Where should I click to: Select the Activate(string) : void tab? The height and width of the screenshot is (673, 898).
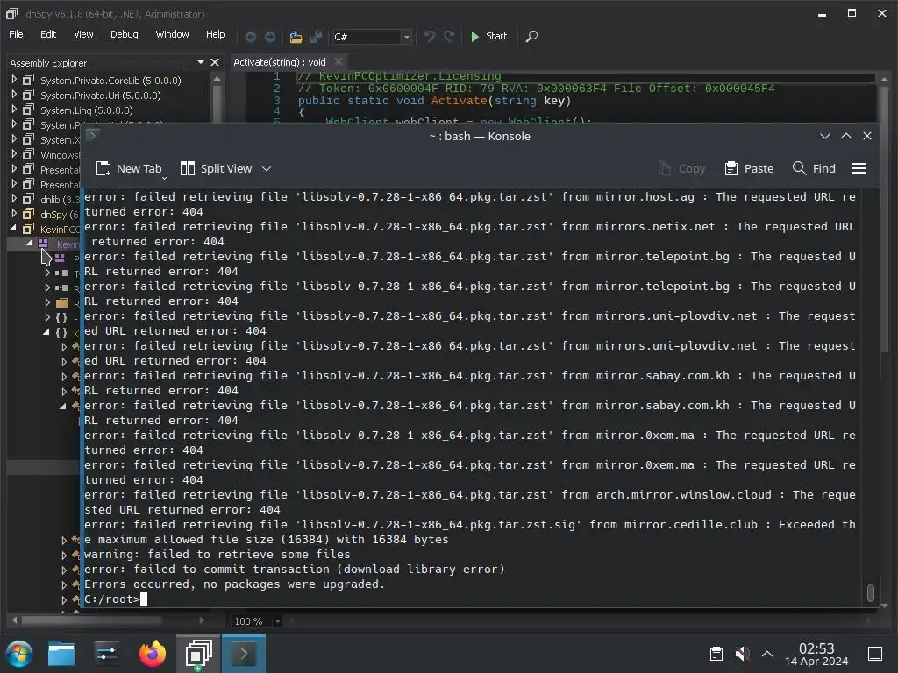(x=280, y=62)
